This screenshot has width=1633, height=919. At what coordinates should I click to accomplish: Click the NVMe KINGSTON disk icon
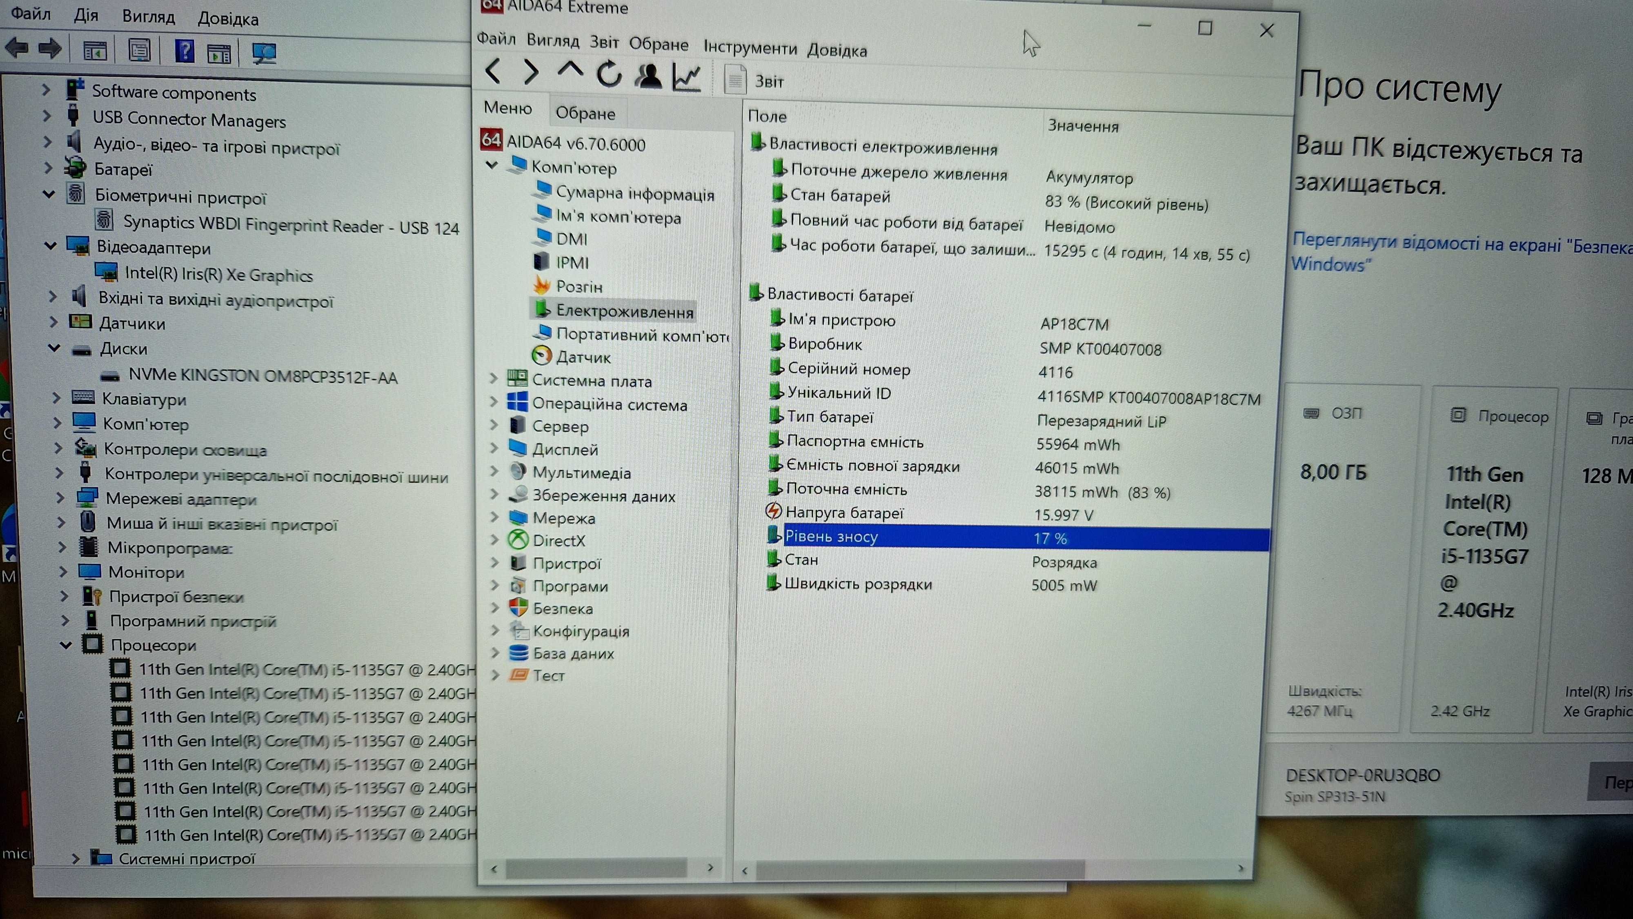[110, 376]
